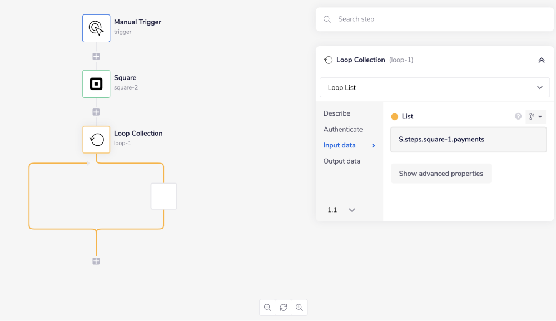Select the Loop Collection step icon
The width and height of the screenshot is (556, 321).
[x=96, y=140]
